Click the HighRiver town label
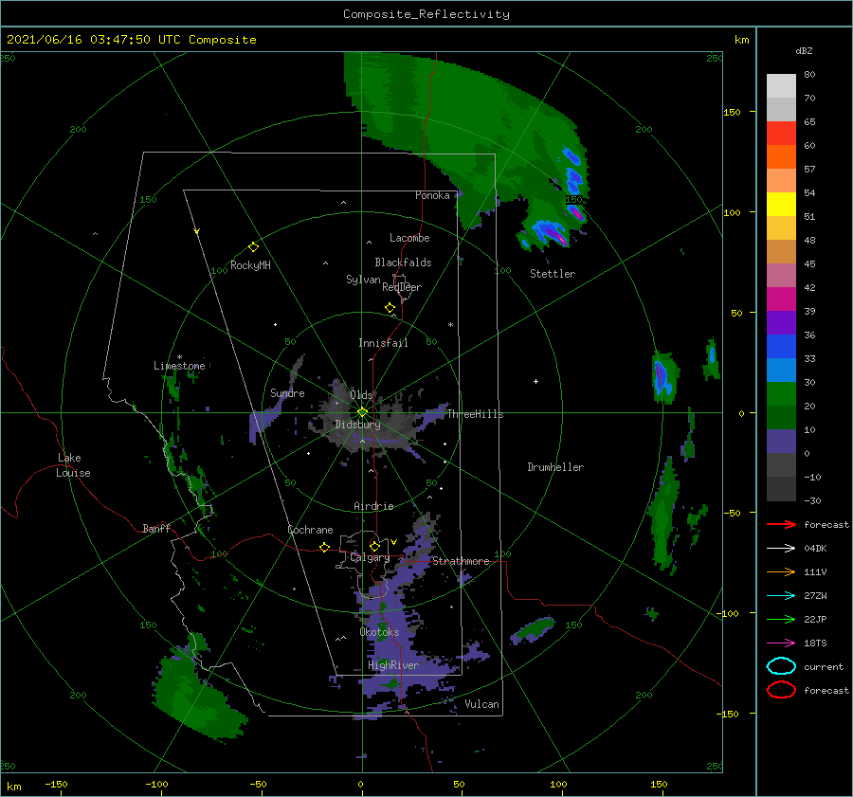Image resolution: width=853 pixels, height=797 pixels. pyautogui.click(x=393, y=665)
